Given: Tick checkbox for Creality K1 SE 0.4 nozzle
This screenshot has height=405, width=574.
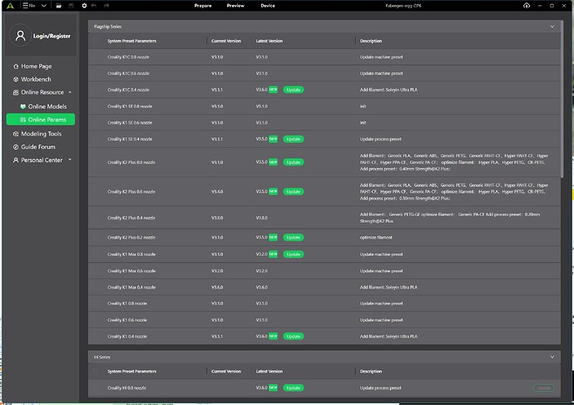Looking at the screenshot, I should [x=96, y=139].
